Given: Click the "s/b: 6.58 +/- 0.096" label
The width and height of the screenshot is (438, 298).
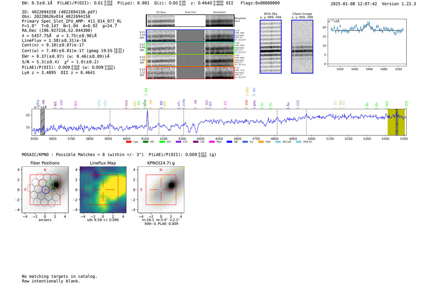Looking at the screenshot, I should [x=103, y=220].
